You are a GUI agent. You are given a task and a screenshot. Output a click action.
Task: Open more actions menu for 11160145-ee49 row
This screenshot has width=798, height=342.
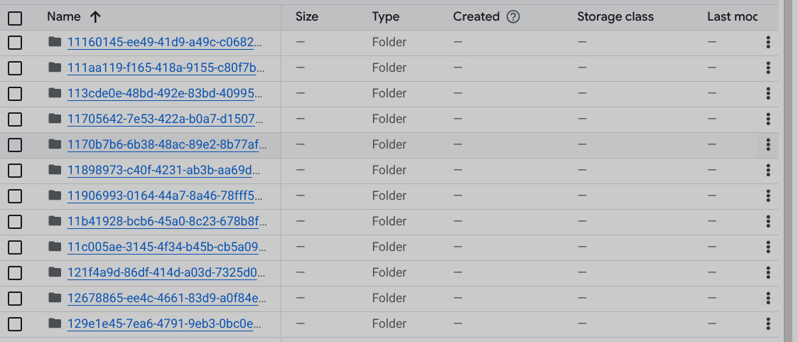click(768, 43)
